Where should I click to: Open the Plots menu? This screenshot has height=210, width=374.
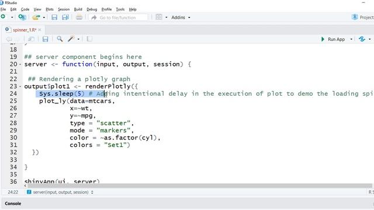(50, 9)
